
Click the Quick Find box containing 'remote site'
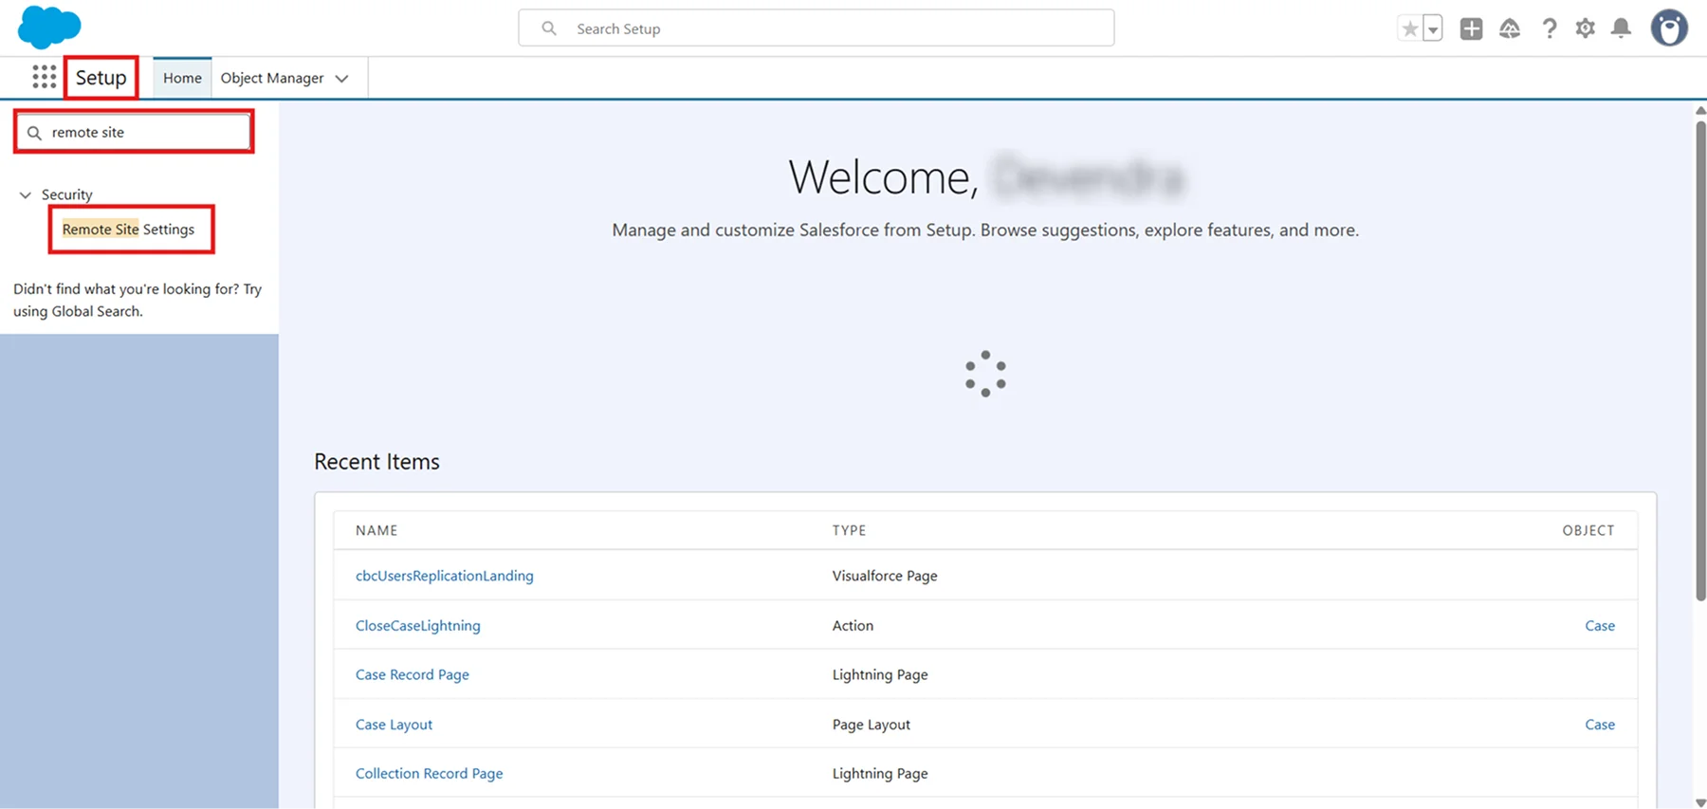[134, 132]
